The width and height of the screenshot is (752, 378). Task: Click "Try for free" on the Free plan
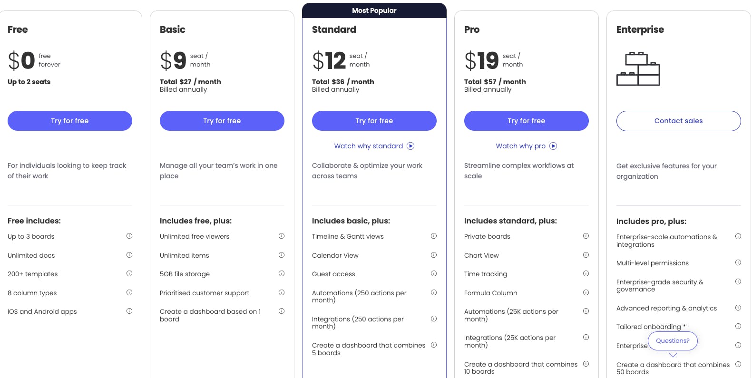tap(69, 121)
